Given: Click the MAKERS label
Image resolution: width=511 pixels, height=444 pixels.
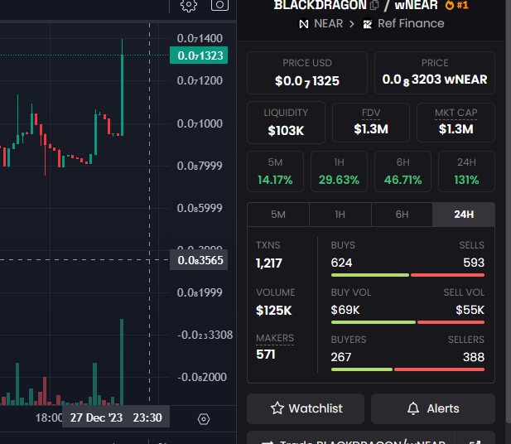Looking at the screenshot, I should (275, 338).
